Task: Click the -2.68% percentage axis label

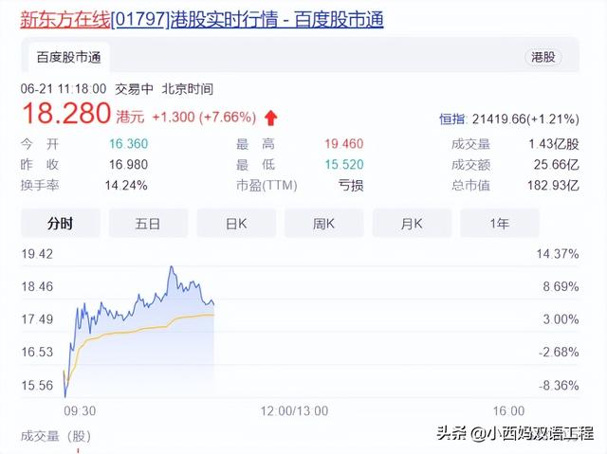Action: 559,352
